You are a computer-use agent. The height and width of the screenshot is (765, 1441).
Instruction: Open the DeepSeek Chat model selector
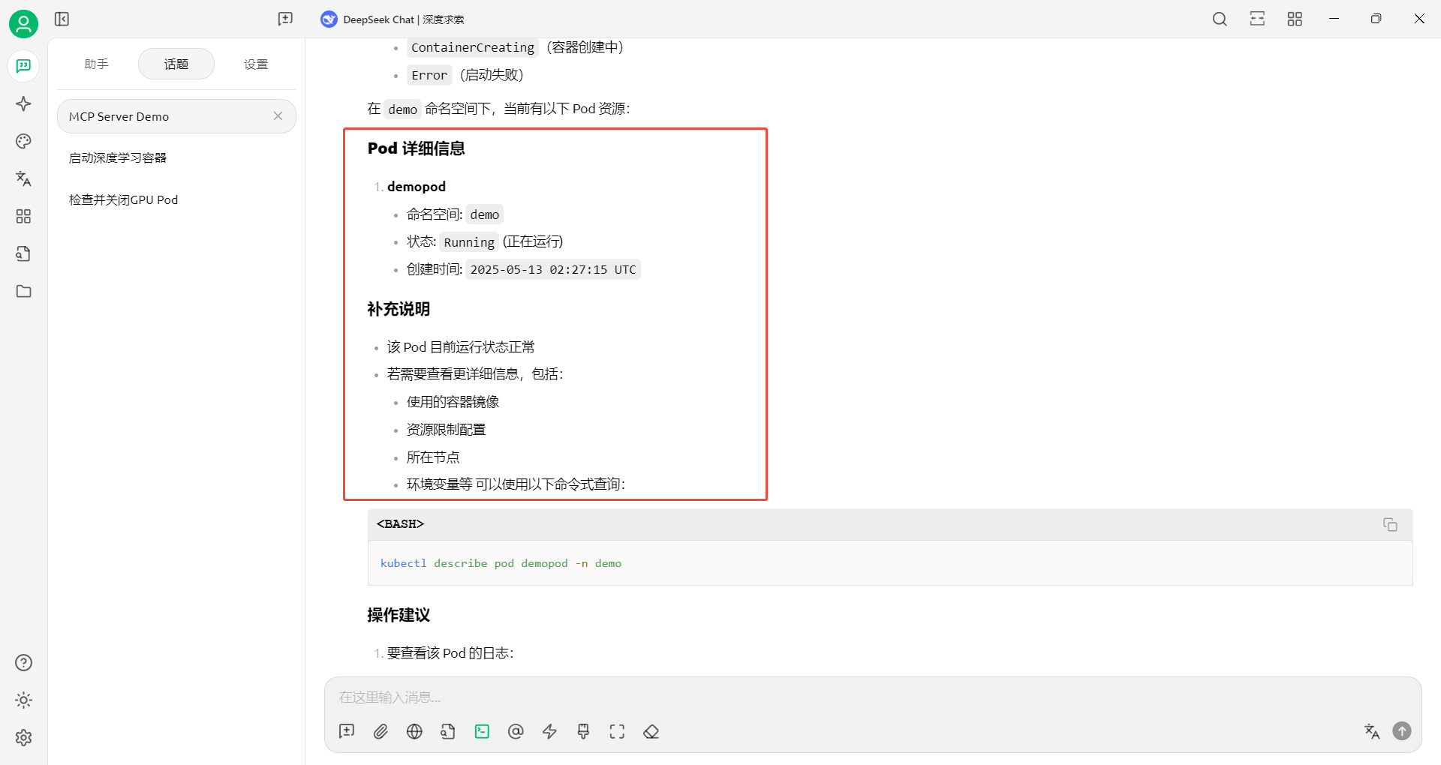click(x=393, y=19)
